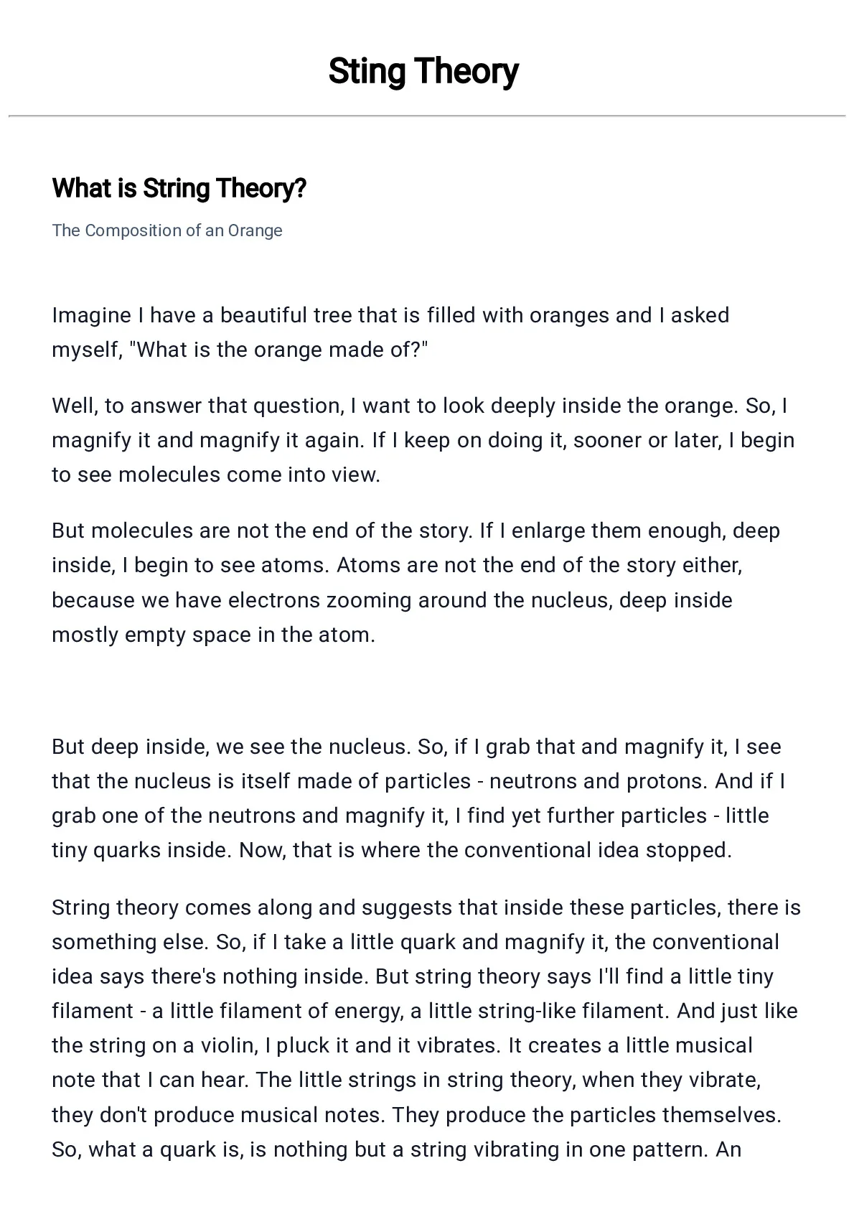Click the line "tiny quarks inside. Now, that is where"
854x1209 pixels.
(x=392, y=850)
